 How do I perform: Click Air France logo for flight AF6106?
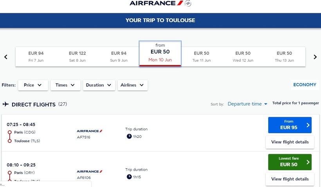point(90,171)
